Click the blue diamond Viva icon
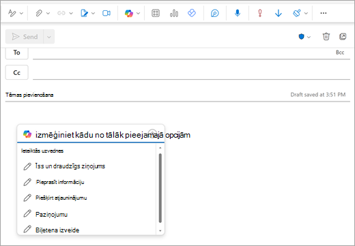 pyautogui.click(x=192, y=13)
